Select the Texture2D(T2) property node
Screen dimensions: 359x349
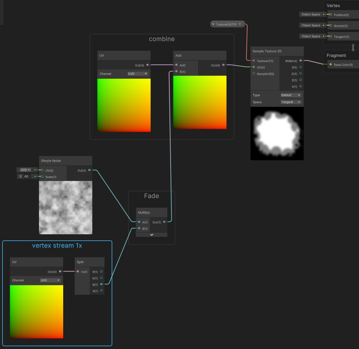(228, 24)
